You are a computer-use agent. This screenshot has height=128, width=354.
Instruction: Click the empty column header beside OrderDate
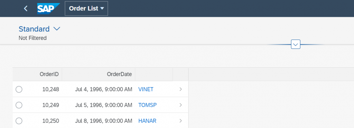(154, 74)
